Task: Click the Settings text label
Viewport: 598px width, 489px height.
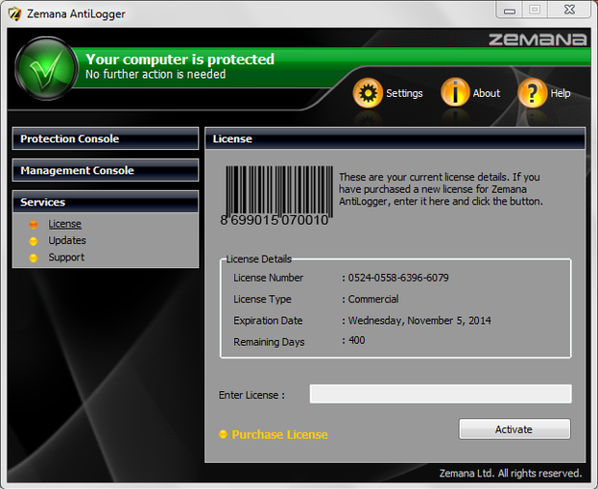Action: click(404, 93)
